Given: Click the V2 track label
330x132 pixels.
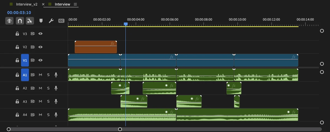Looking at the screenshot, I should (25, 47).
